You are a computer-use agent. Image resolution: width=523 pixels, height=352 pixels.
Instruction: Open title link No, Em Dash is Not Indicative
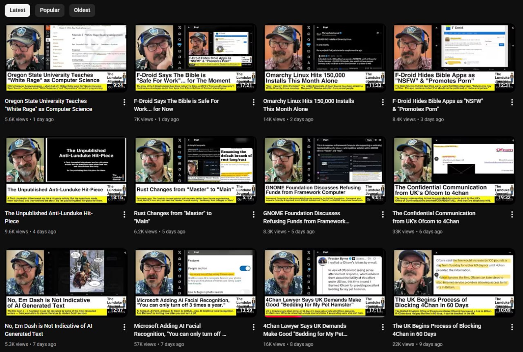click(49, 330)
